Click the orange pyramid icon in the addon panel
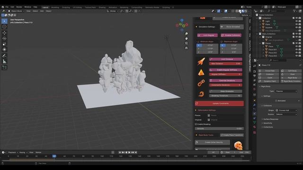 [x=201, y=72]
